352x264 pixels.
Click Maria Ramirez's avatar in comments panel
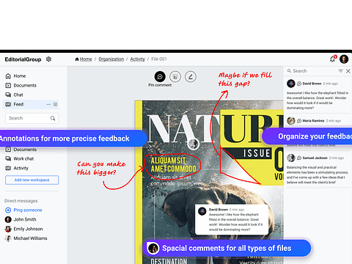click(x=291, y=121)
